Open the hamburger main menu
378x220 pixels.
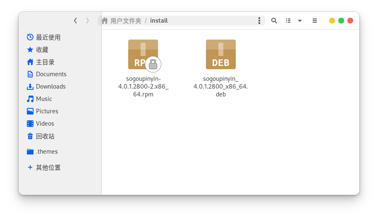[x=315, y=21]
